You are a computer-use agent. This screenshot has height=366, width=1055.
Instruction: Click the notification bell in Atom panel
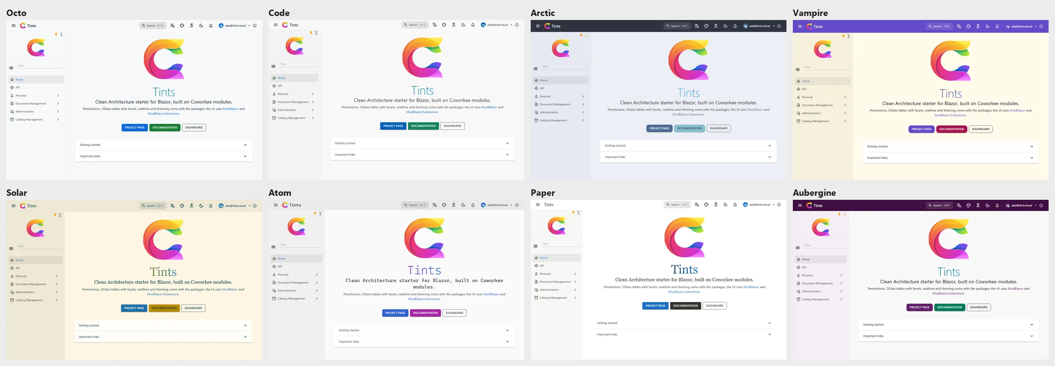473,205
